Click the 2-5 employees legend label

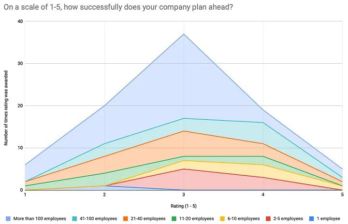click(x=288, y=219)
